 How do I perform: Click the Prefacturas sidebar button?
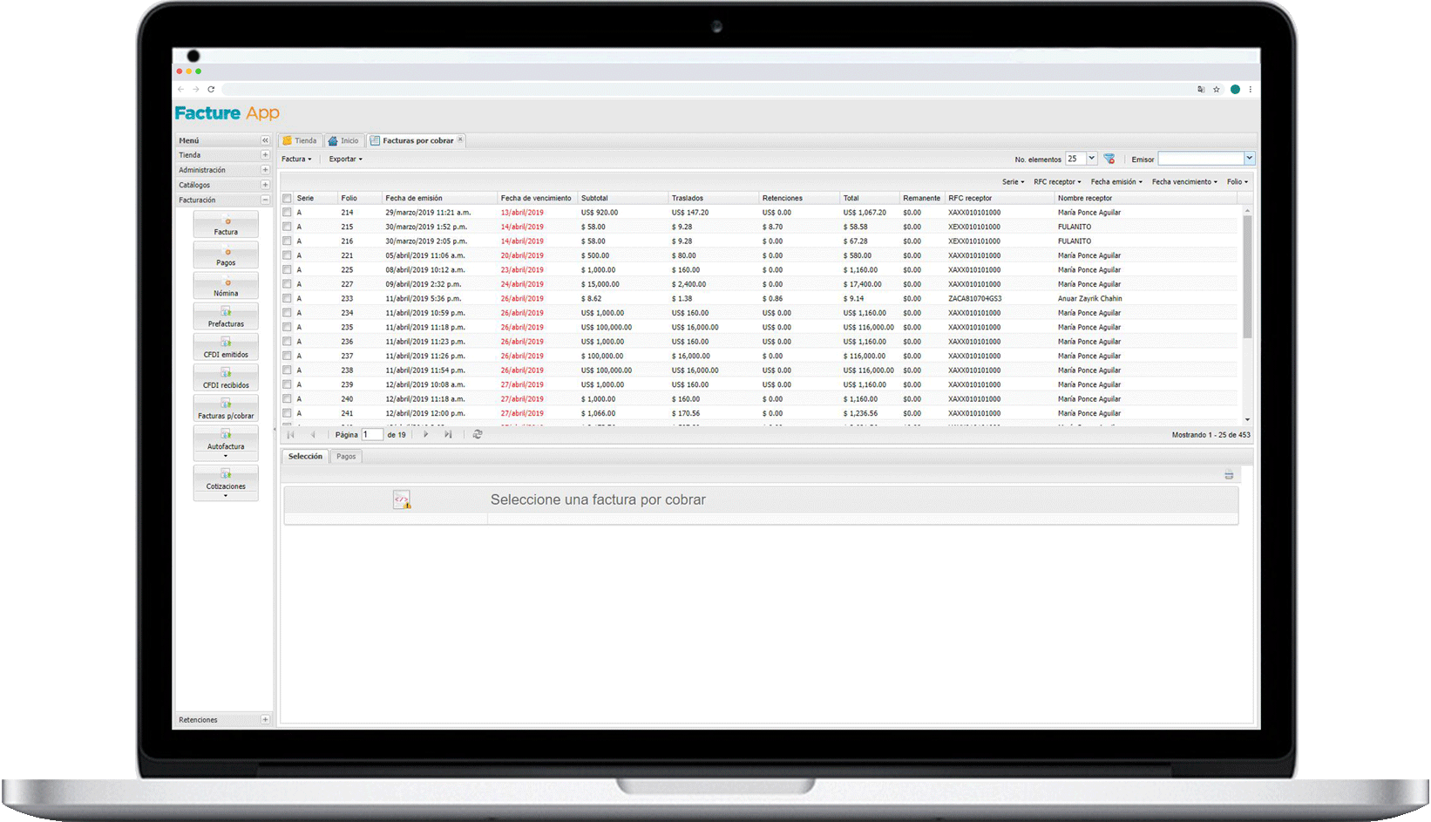[x=226, y=317]
